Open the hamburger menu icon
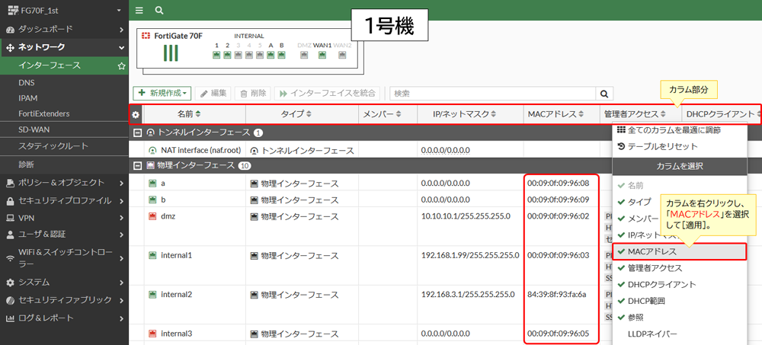 [139, 10]
